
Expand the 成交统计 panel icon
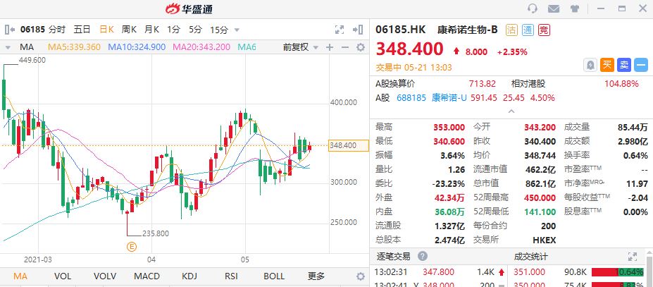[x=632, y=257]
